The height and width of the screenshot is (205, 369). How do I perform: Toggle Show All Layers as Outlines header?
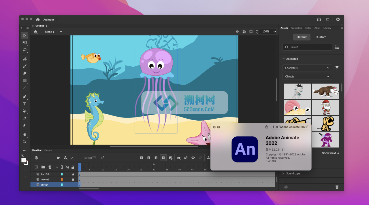tap(62, 167)
